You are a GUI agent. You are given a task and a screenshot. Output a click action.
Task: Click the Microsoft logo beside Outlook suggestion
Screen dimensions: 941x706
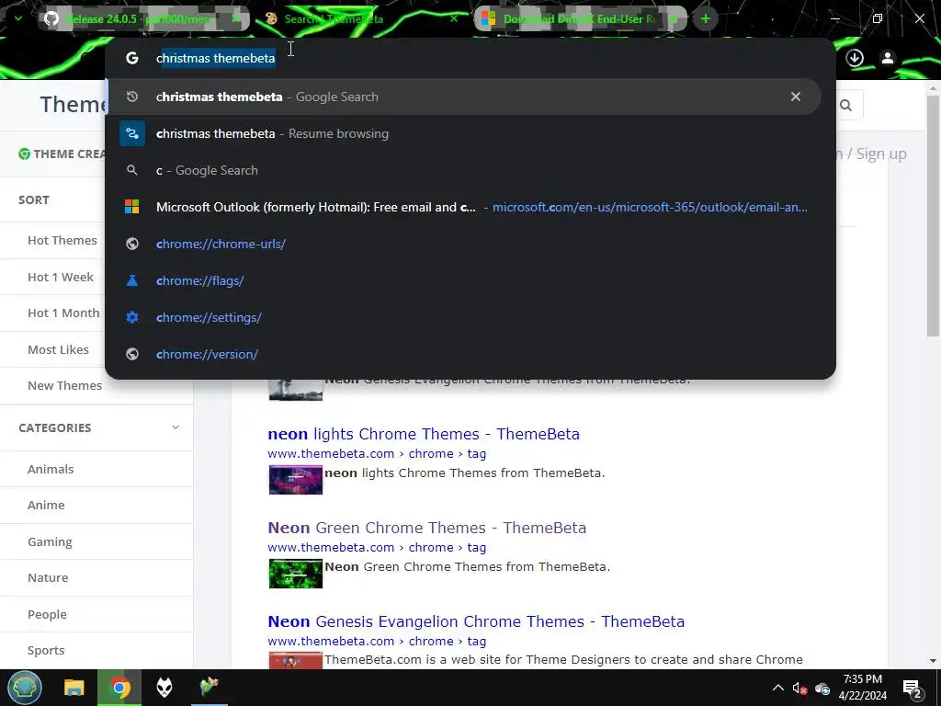132,207
